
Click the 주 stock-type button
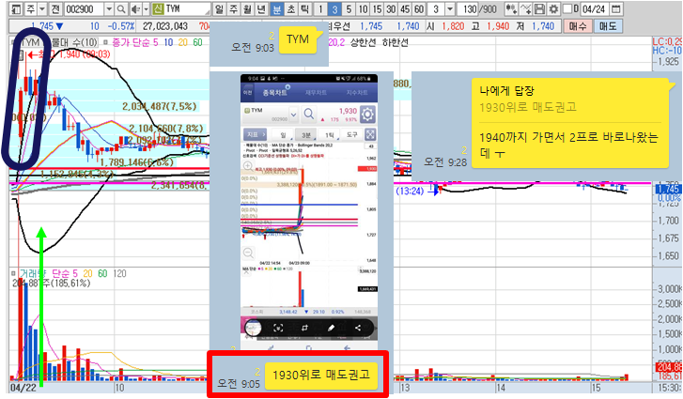30,8
